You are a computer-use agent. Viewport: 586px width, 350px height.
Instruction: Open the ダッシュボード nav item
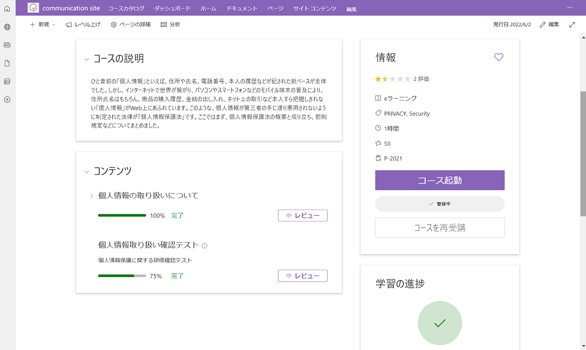point(172,8)
